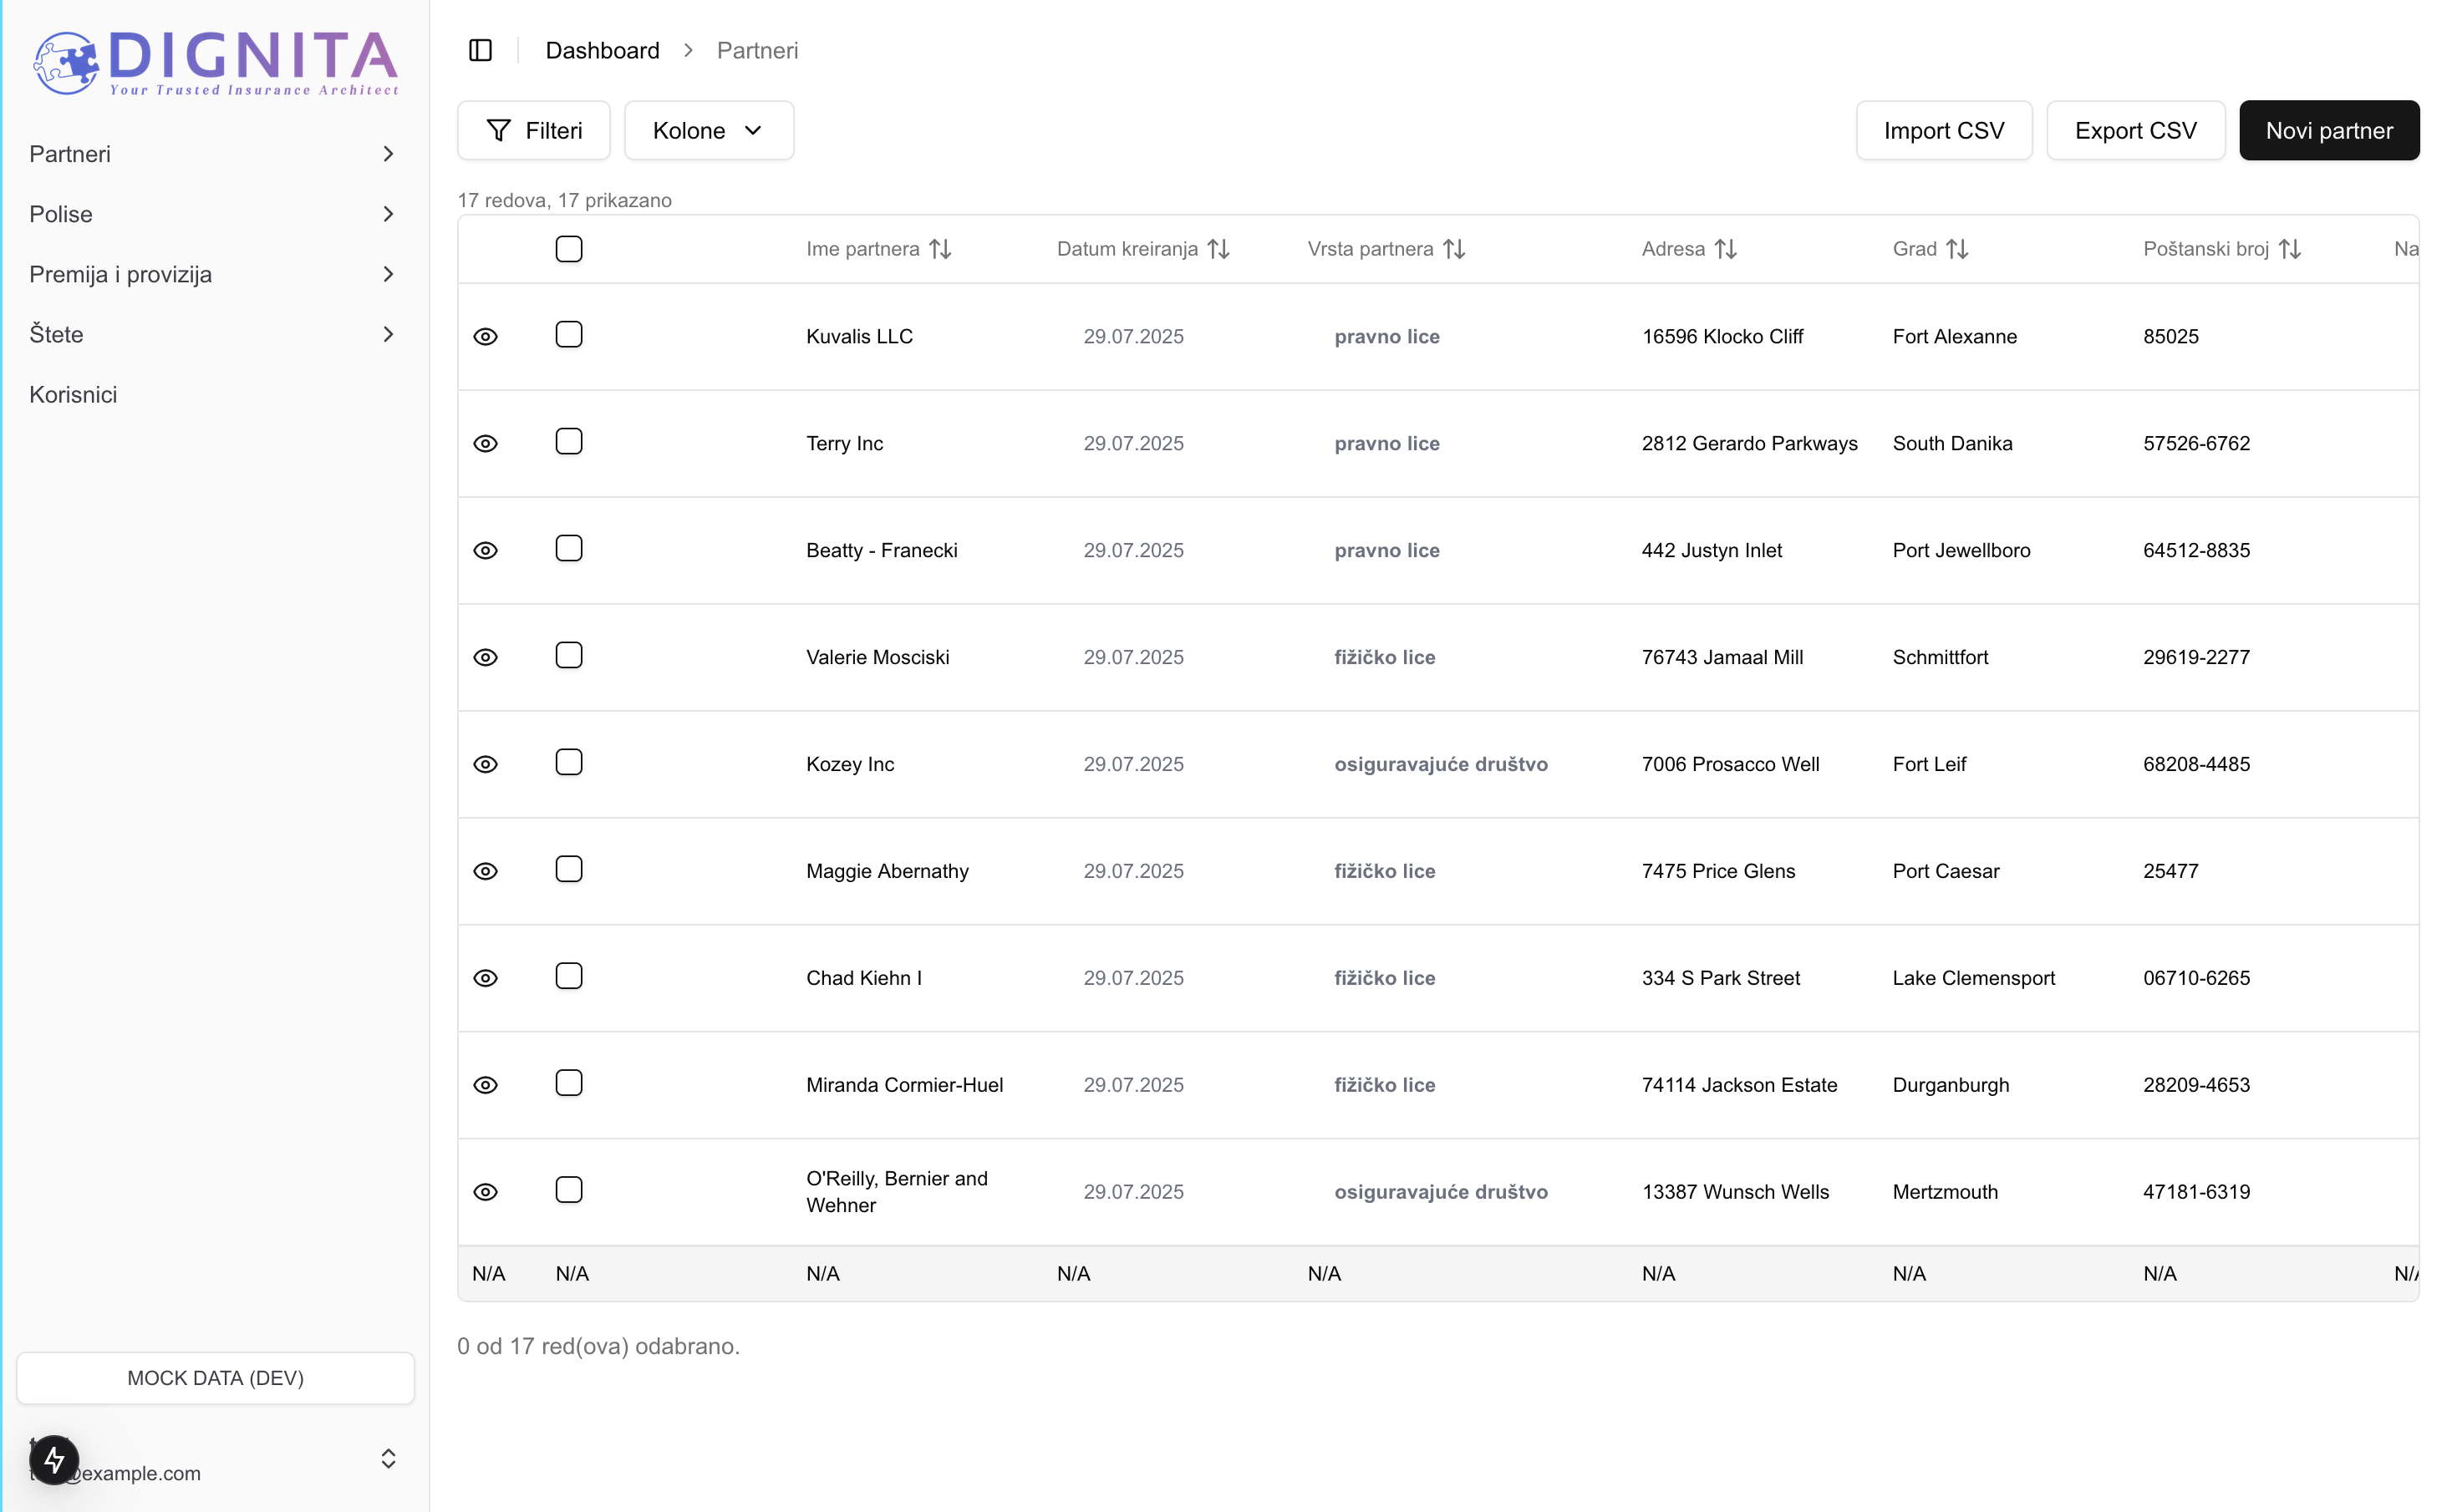Image resolution: width=2447 pixels, height=1512 pixels.
Task: Sort by Datum kreiranja arrows icon
Action: point(1218,249)
